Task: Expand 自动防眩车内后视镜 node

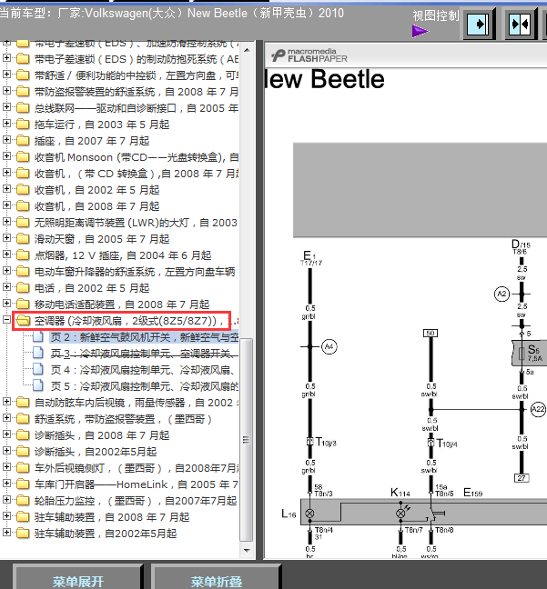Action: coord(6,402)
